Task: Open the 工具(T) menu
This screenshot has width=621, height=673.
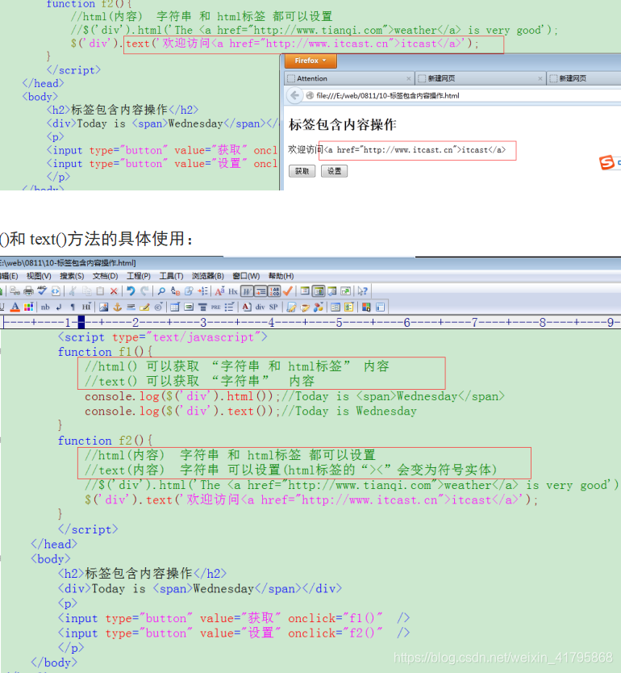Action: pyautogui.click(x=171, y=276)
